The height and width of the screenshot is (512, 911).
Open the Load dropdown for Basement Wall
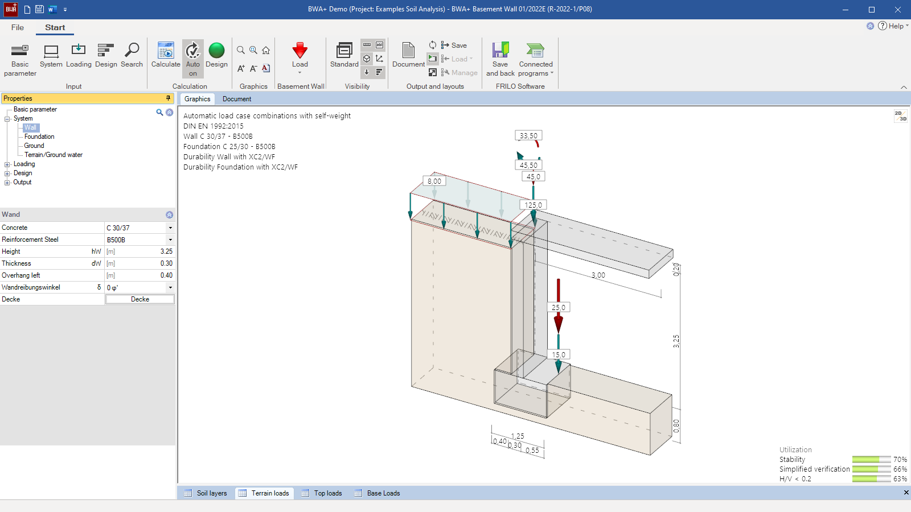pyautogui.click(x=300, y=58)
